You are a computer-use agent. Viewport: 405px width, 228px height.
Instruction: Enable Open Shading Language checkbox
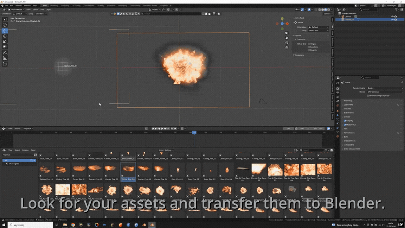click(367, 96)
